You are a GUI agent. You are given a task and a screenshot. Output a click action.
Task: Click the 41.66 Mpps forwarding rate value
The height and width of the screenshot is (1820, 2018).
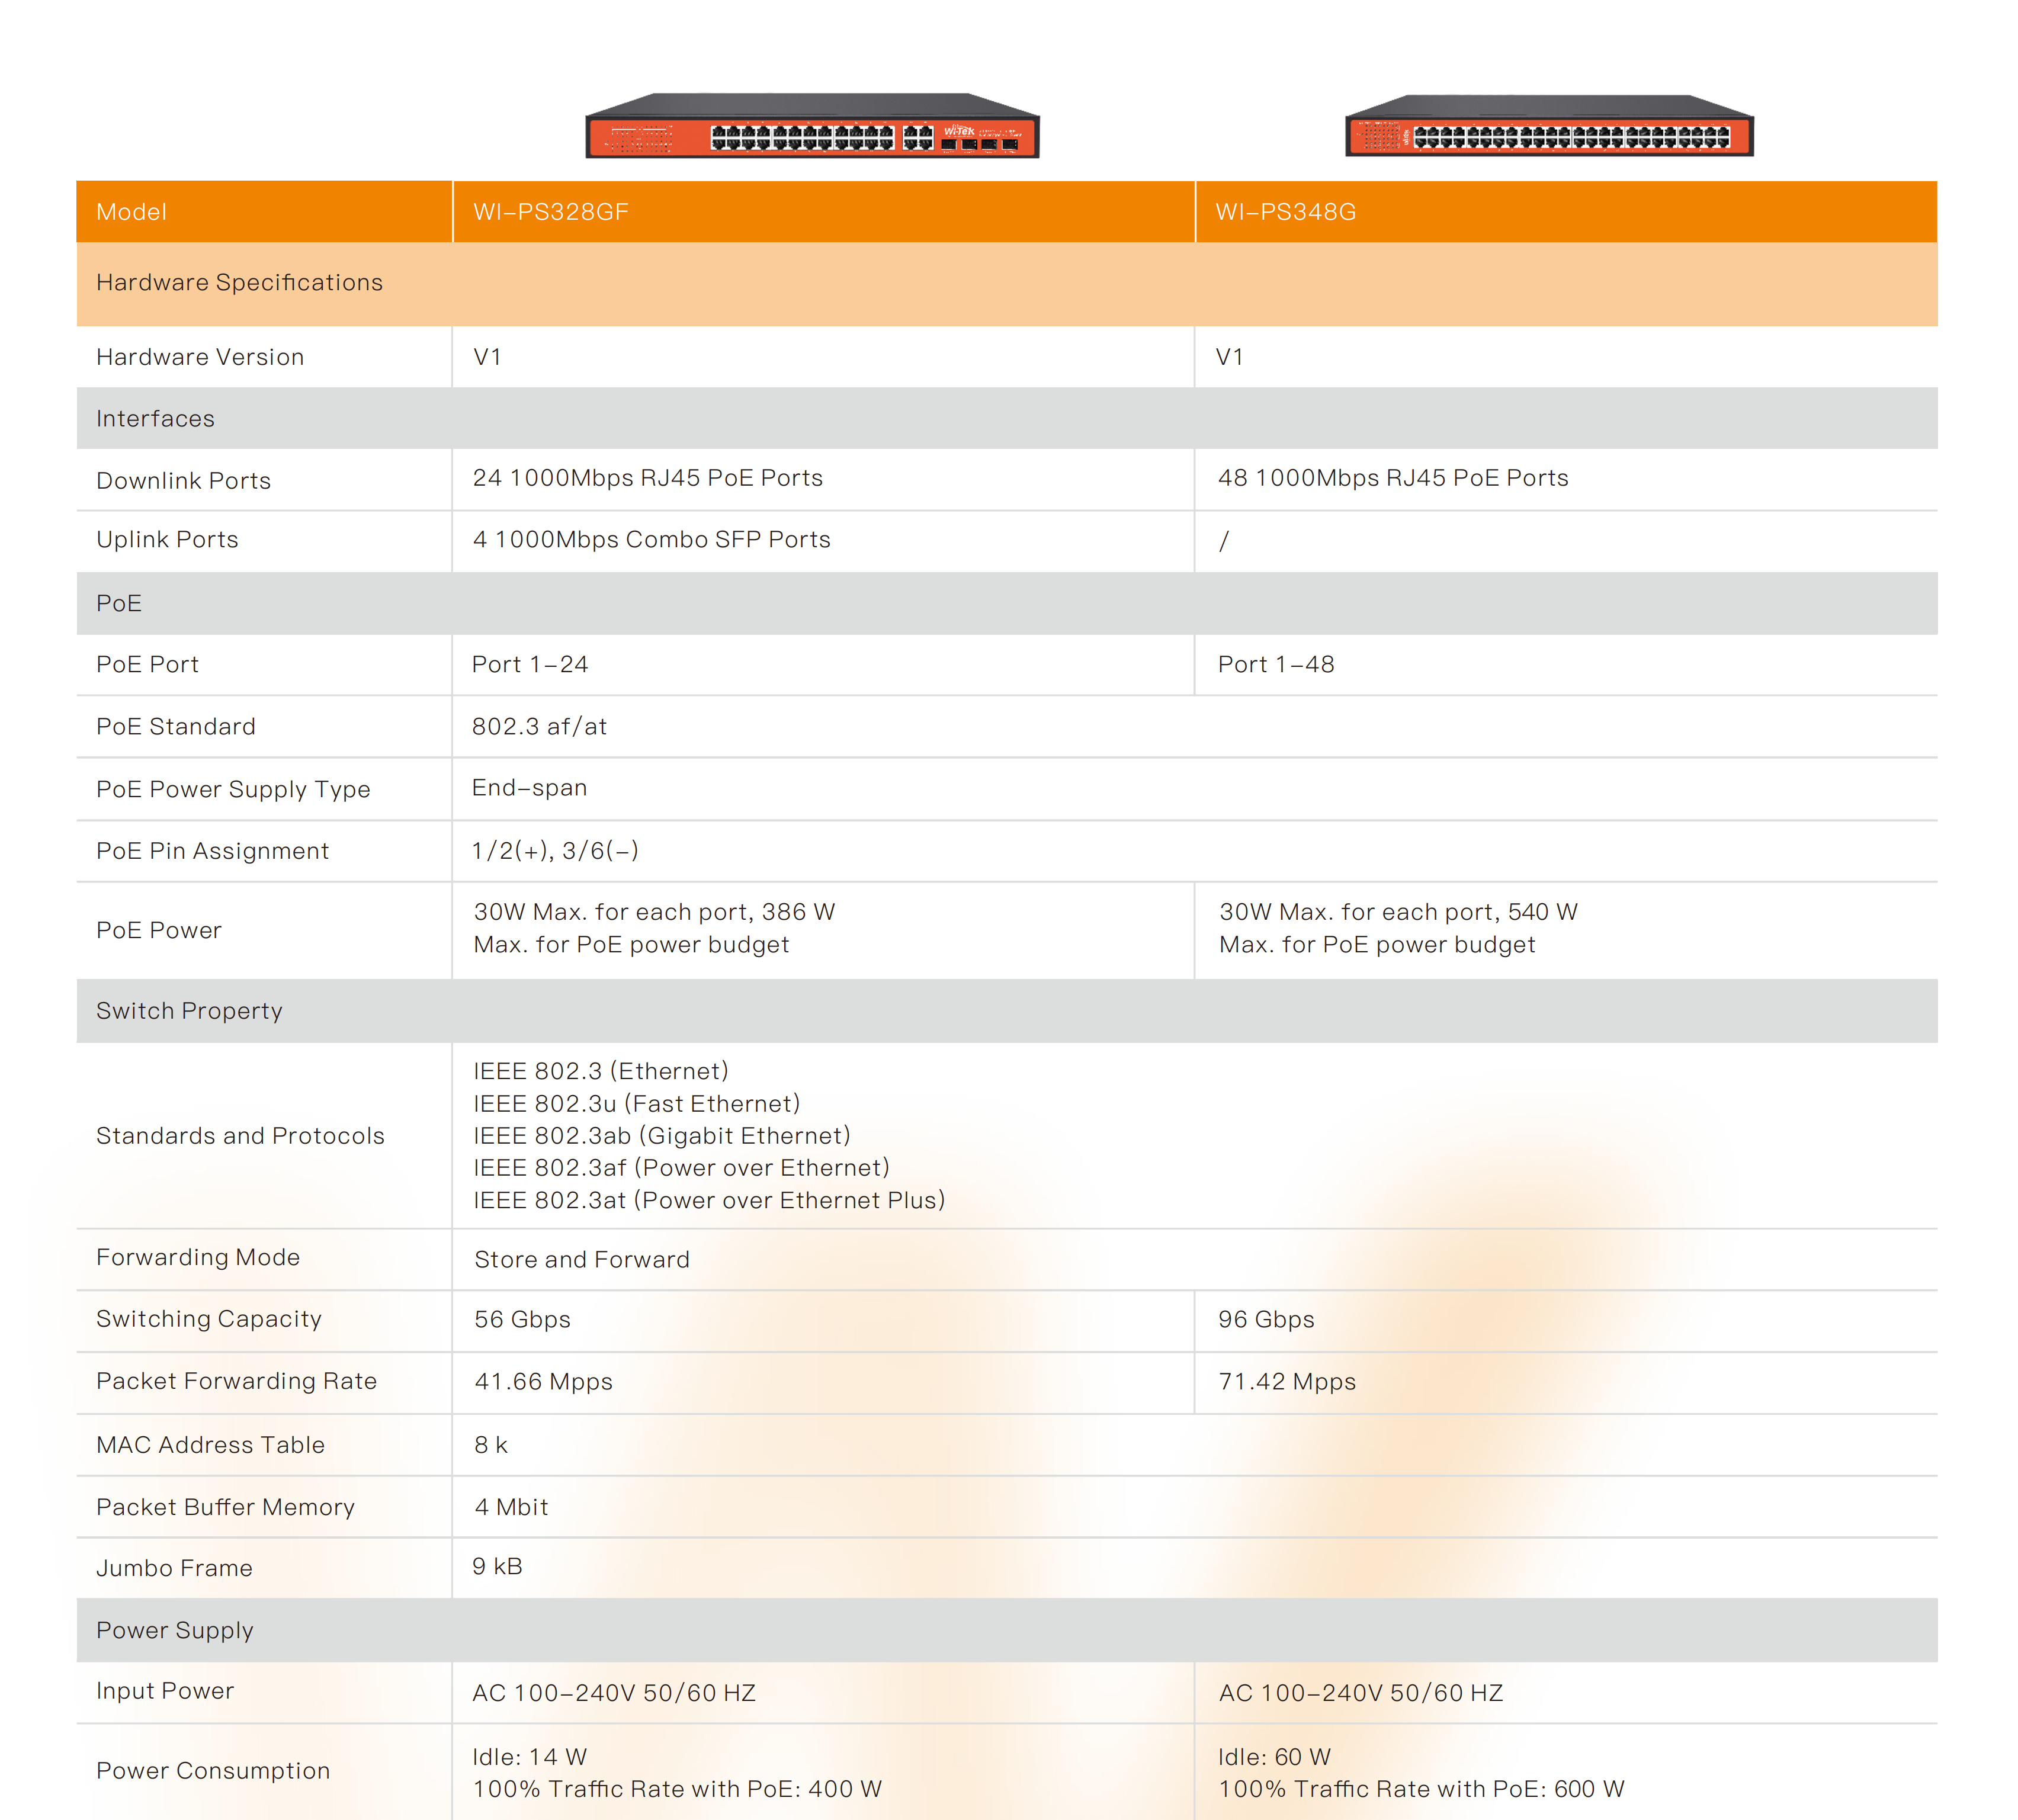coord(543,1382)
